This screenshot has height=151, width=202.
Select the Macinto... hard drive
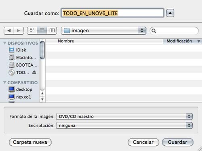point(23,57)
